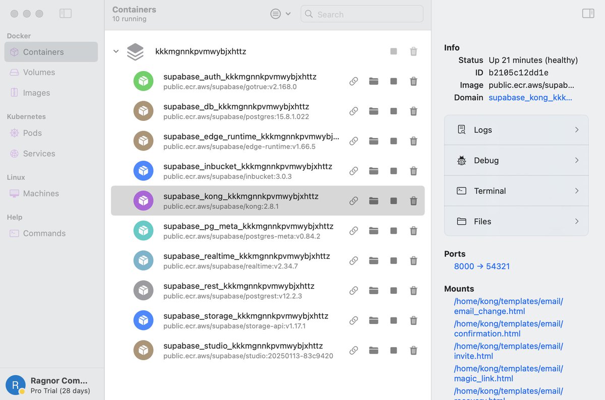Select Images in the sidebar
Screen dimensions: 605x400
click(51, 93)
